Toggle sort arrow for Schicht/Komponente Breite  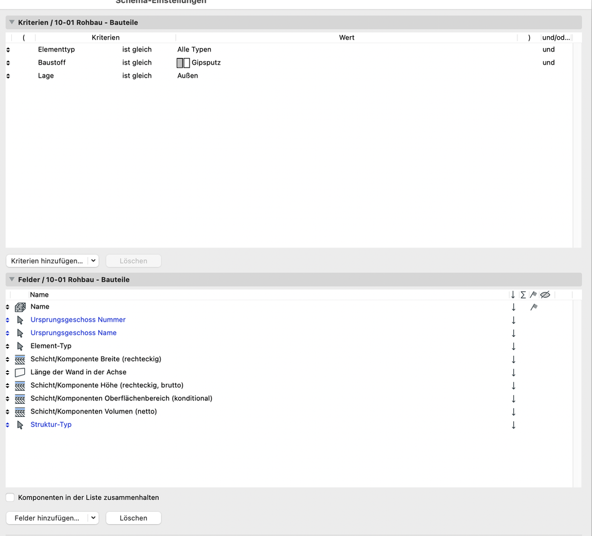513,360
